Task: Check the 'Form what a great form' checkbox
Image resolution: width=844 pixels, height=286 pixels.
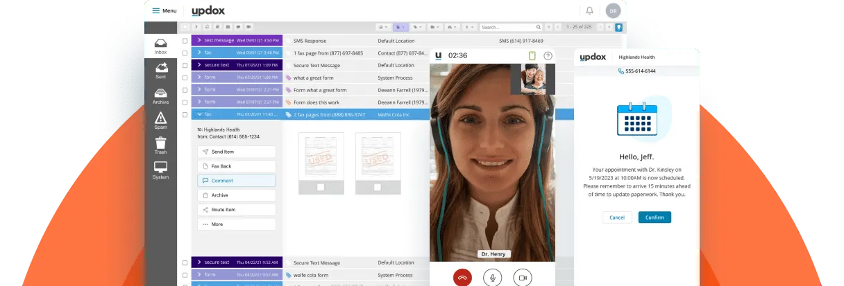Action: [185, 90]
